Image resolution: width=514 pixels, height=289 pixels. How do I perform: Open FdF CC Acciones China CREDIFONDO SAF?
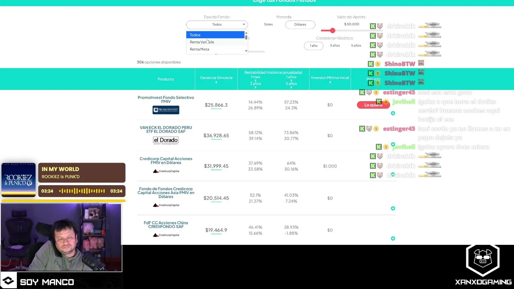pyautogui.click(x=166, y=225)
